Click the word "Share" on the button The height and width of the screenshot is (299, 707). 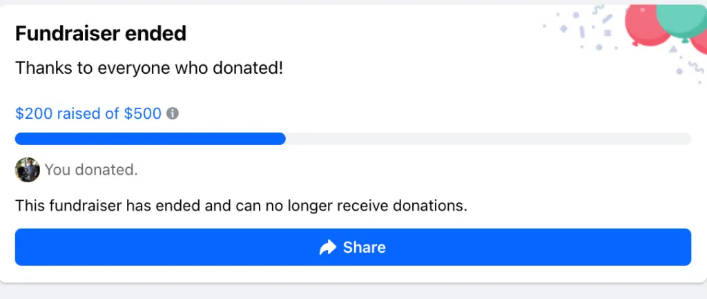(364, 247)
